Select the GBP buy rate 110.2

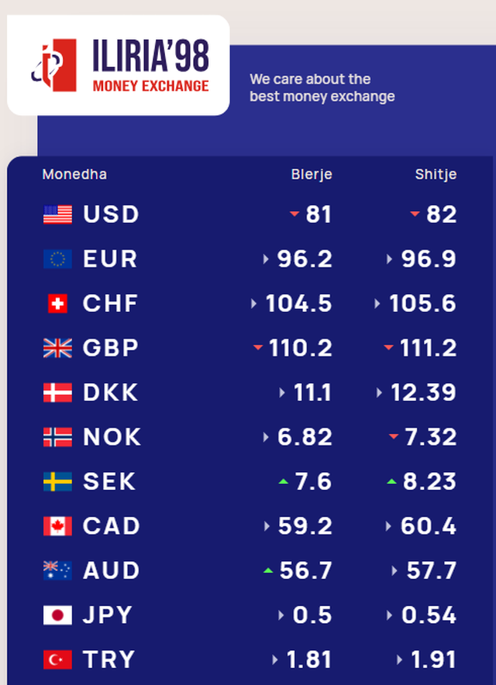click(x=301, y=349)
